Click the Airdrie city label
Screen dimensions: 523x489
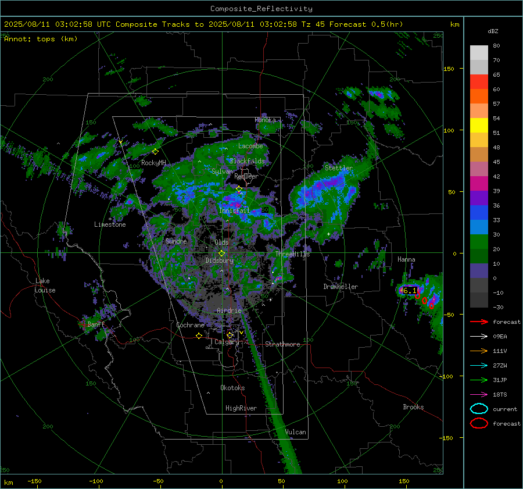click(229, 310)
